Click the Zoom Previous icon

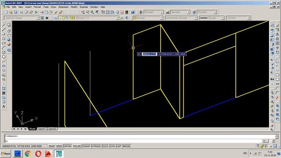pos(97,12)
